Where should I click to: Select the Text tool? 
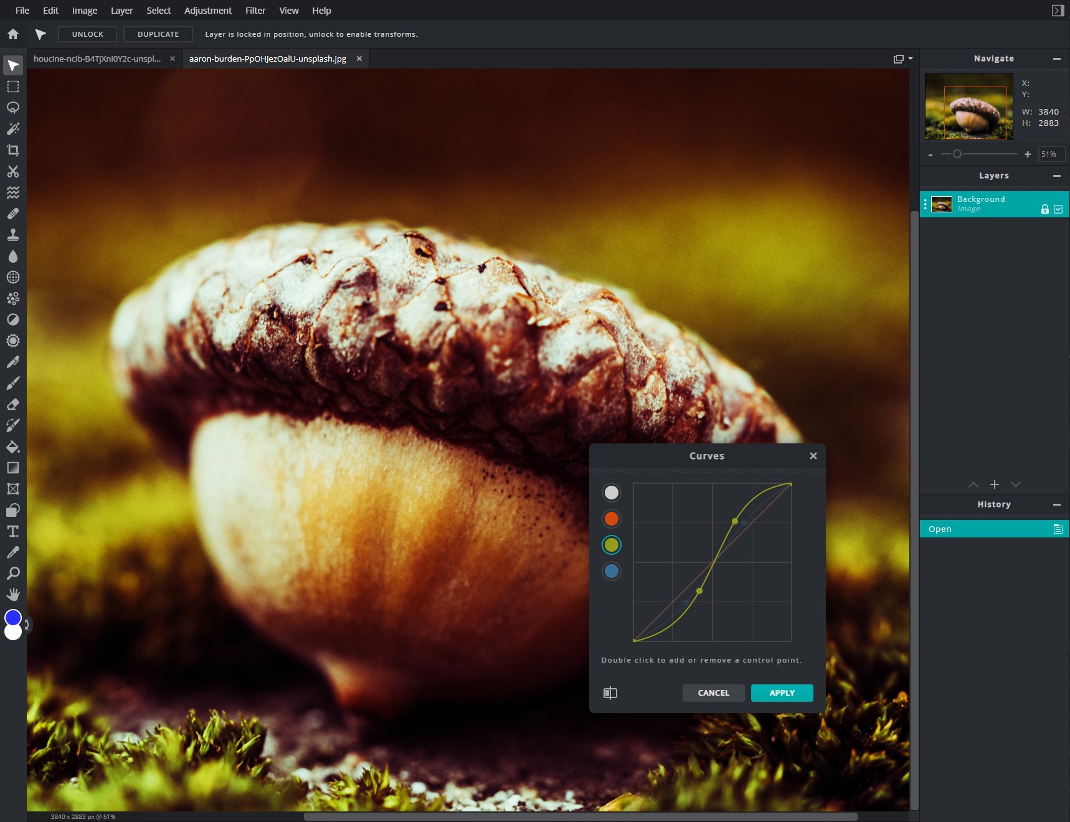pos(12,531)
